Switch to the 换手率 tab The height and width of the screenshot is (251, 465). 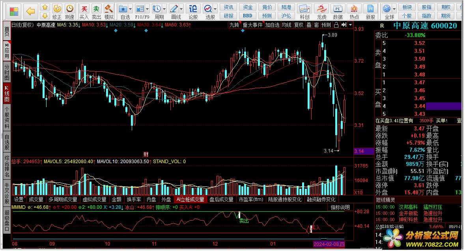pyautogui.click(x=134, y=199)
